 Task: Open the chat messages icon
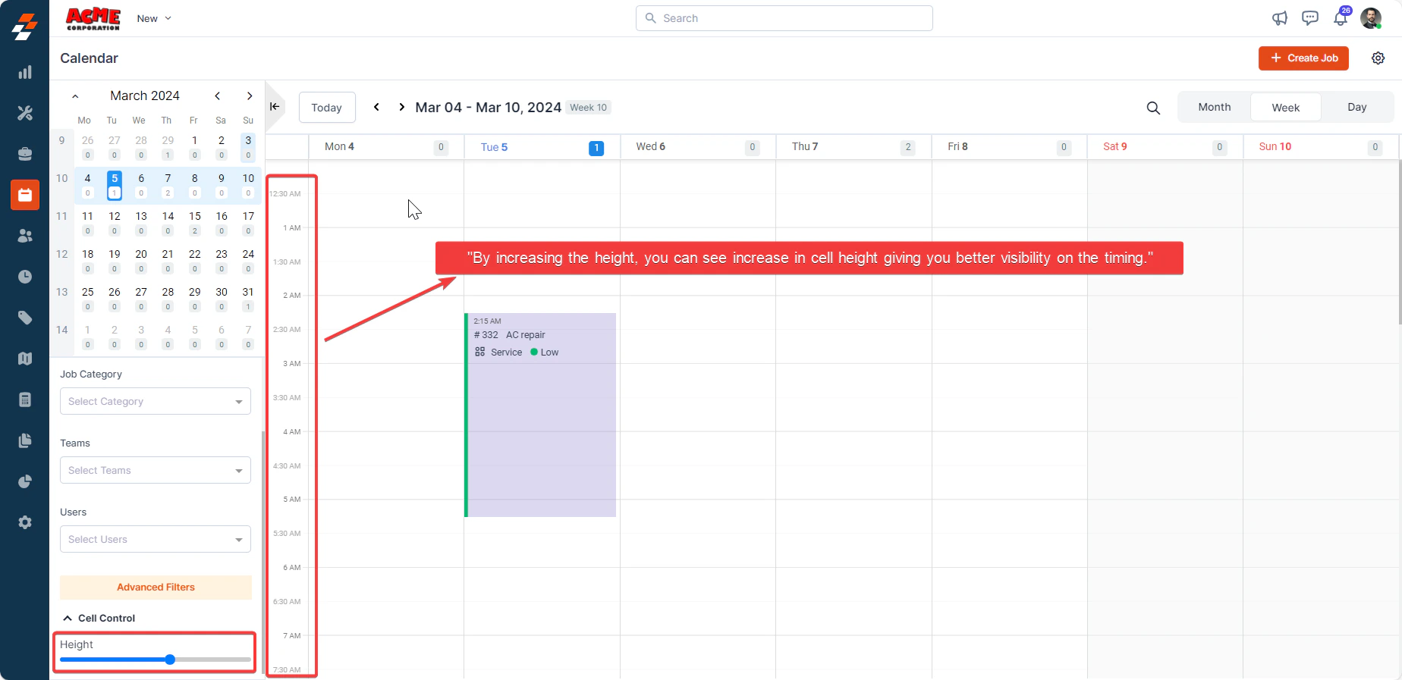click(x=1310, y=18)
